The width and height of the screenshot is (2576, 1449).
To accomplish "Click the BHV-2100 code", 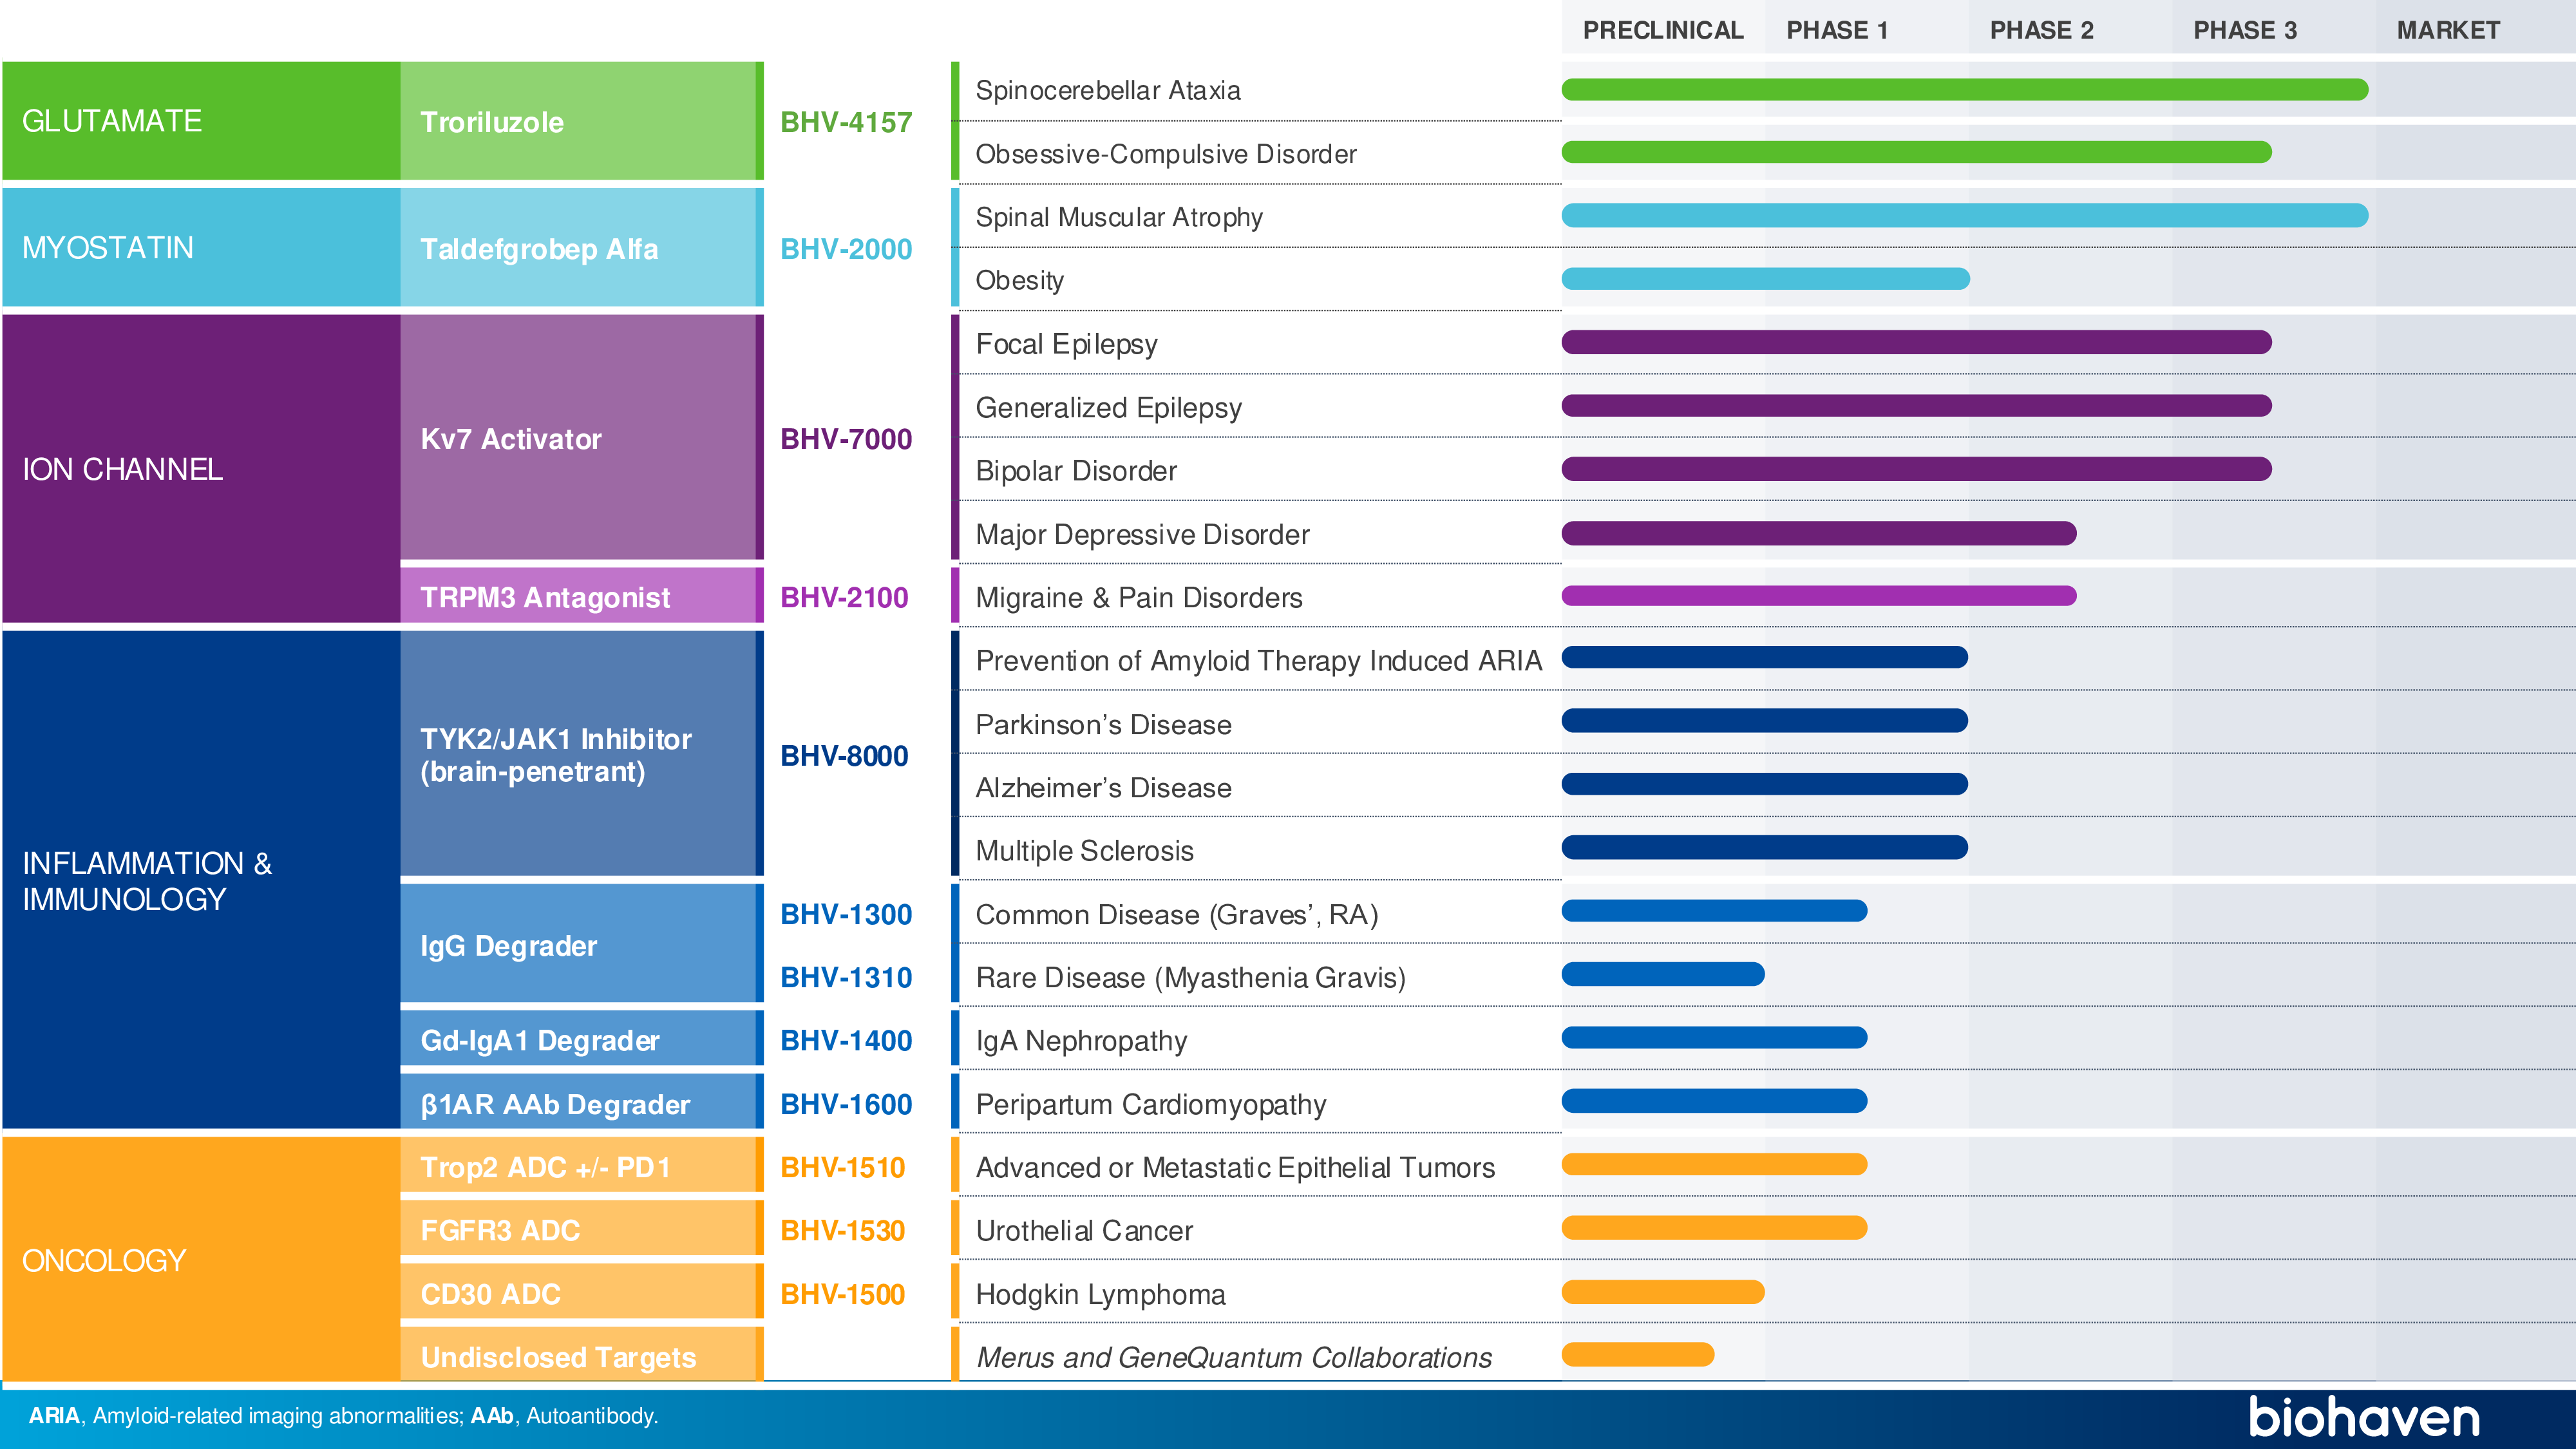I will 844,597.
